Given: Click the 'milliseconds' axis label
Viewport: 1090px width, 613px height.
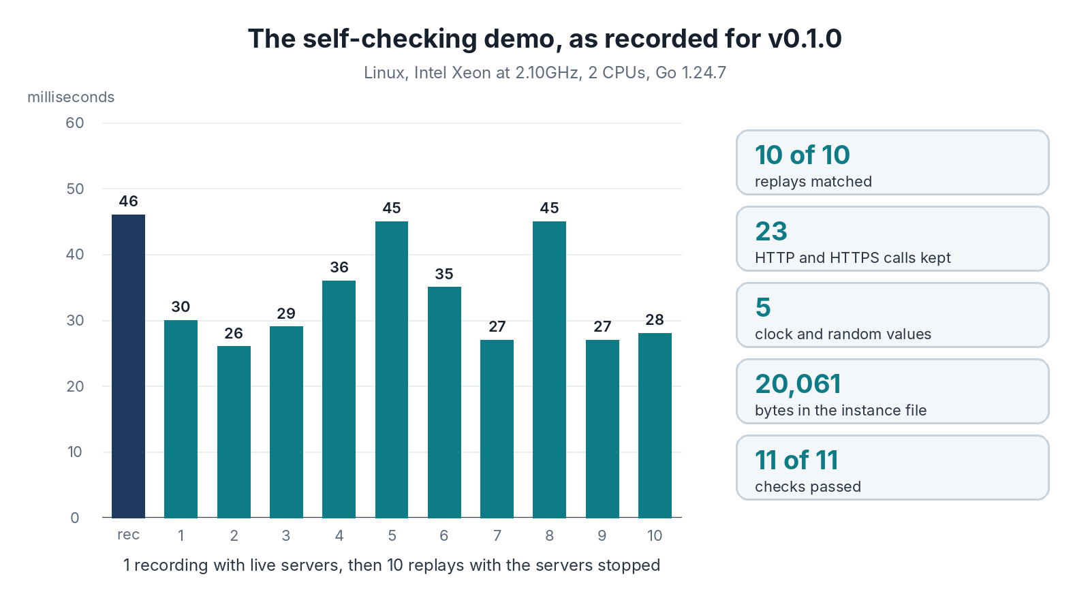Looking at the screenshot, I should (x=71, y=97).
